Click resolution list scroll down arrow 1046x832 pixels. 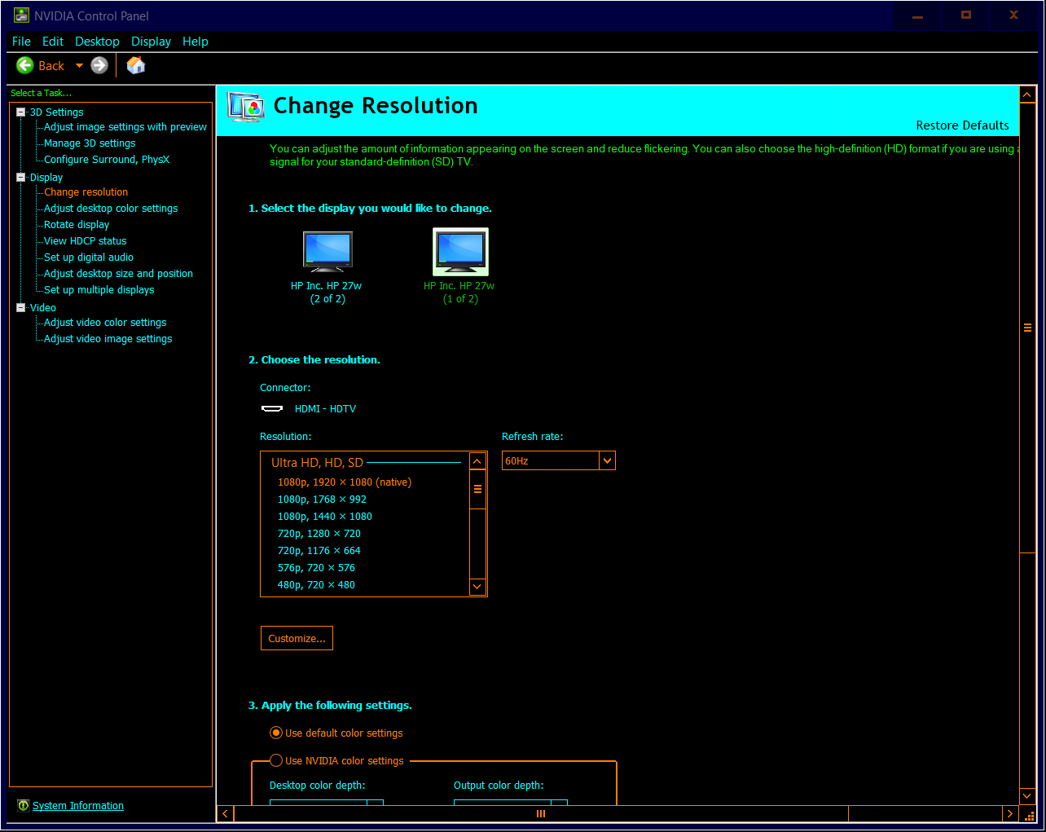pos(477,587)
